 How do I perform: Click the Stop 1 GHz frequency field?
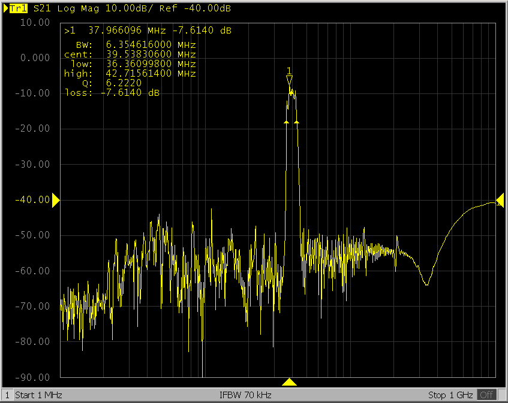[451, 395]
